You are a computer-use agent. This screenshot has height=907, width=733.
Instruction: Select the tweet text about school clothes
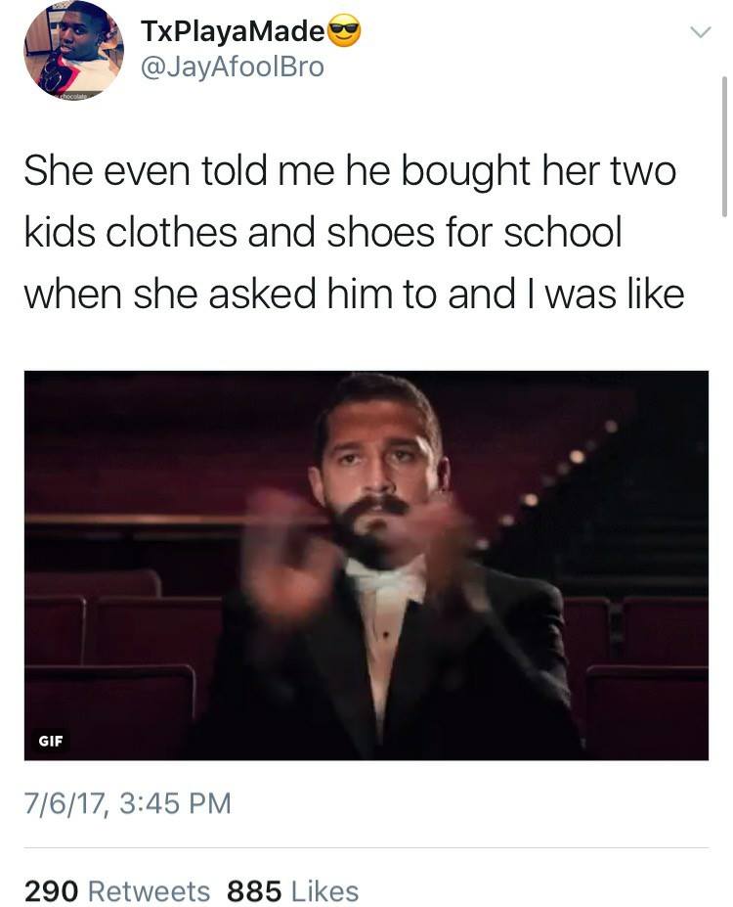[x=354, y=233]
